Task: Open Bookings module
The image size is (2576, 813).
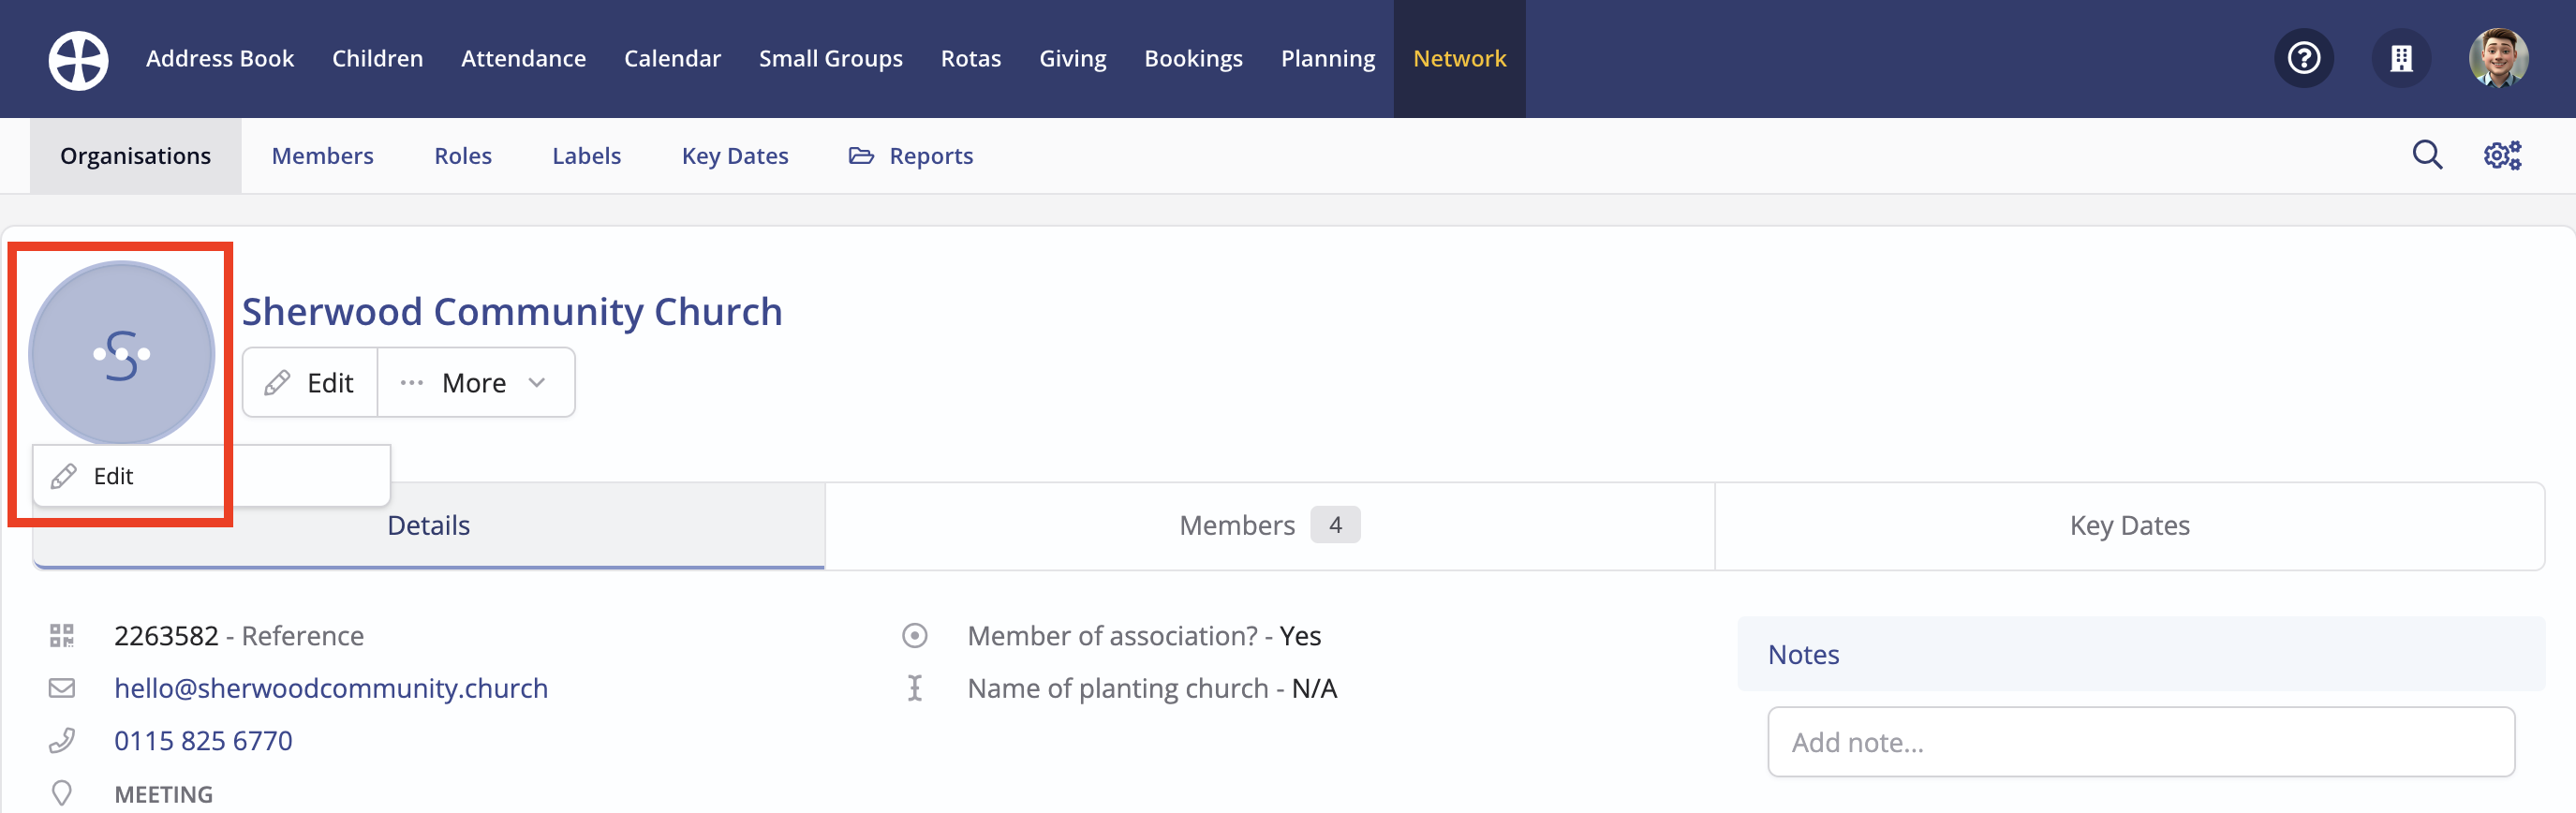Action: coord(1193,58)
